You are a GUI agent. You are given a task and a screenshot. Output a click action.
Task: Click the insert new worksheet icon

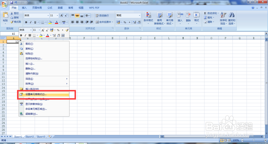[50, 137]
